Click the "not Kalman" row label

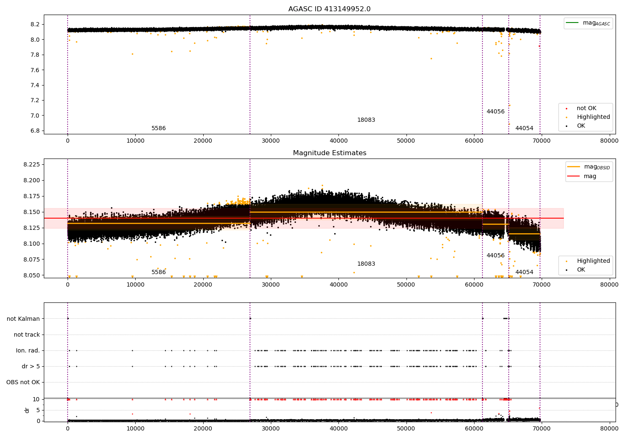click(23, 319)
